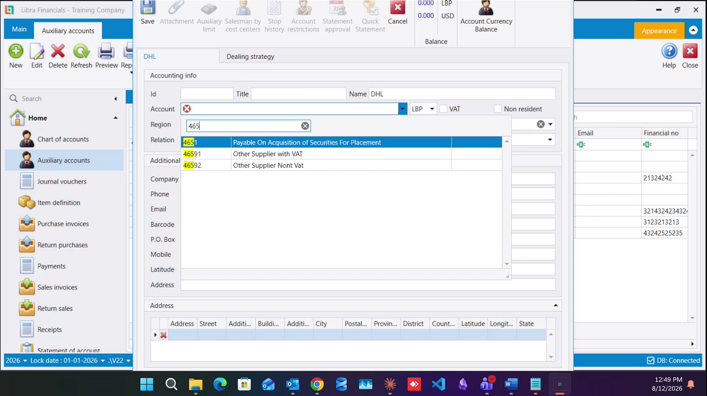Select the DHL tab

tap(150, 56)
